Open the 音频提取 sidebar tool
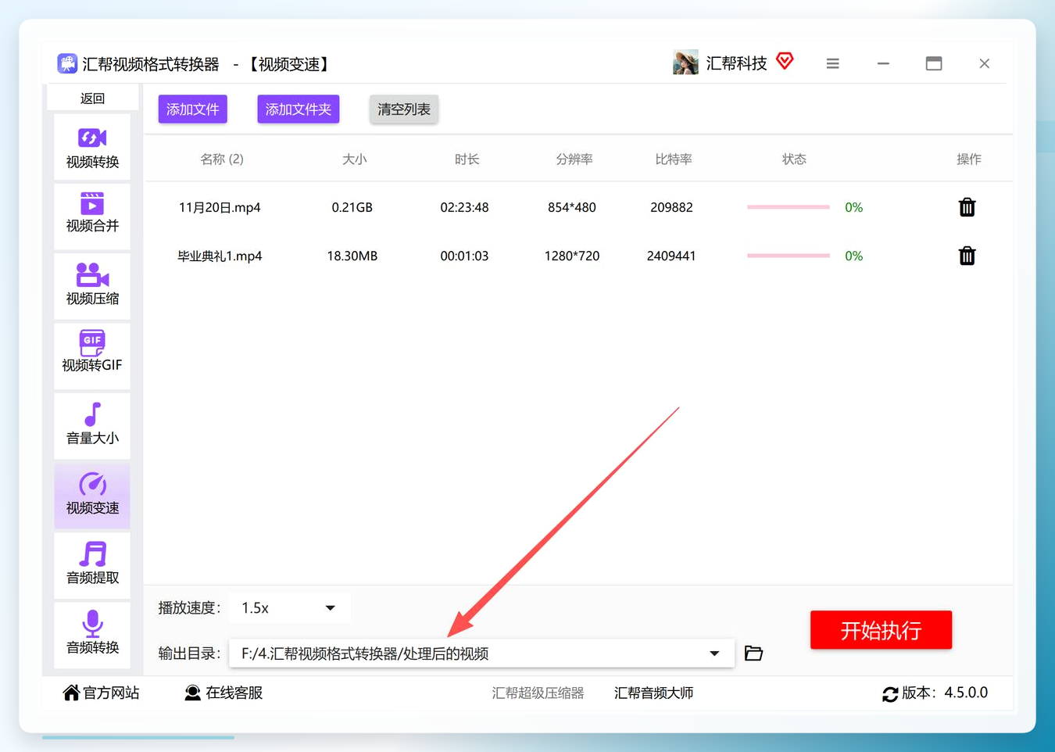This screenshot has width=1055, height=752. coord(92,564)
